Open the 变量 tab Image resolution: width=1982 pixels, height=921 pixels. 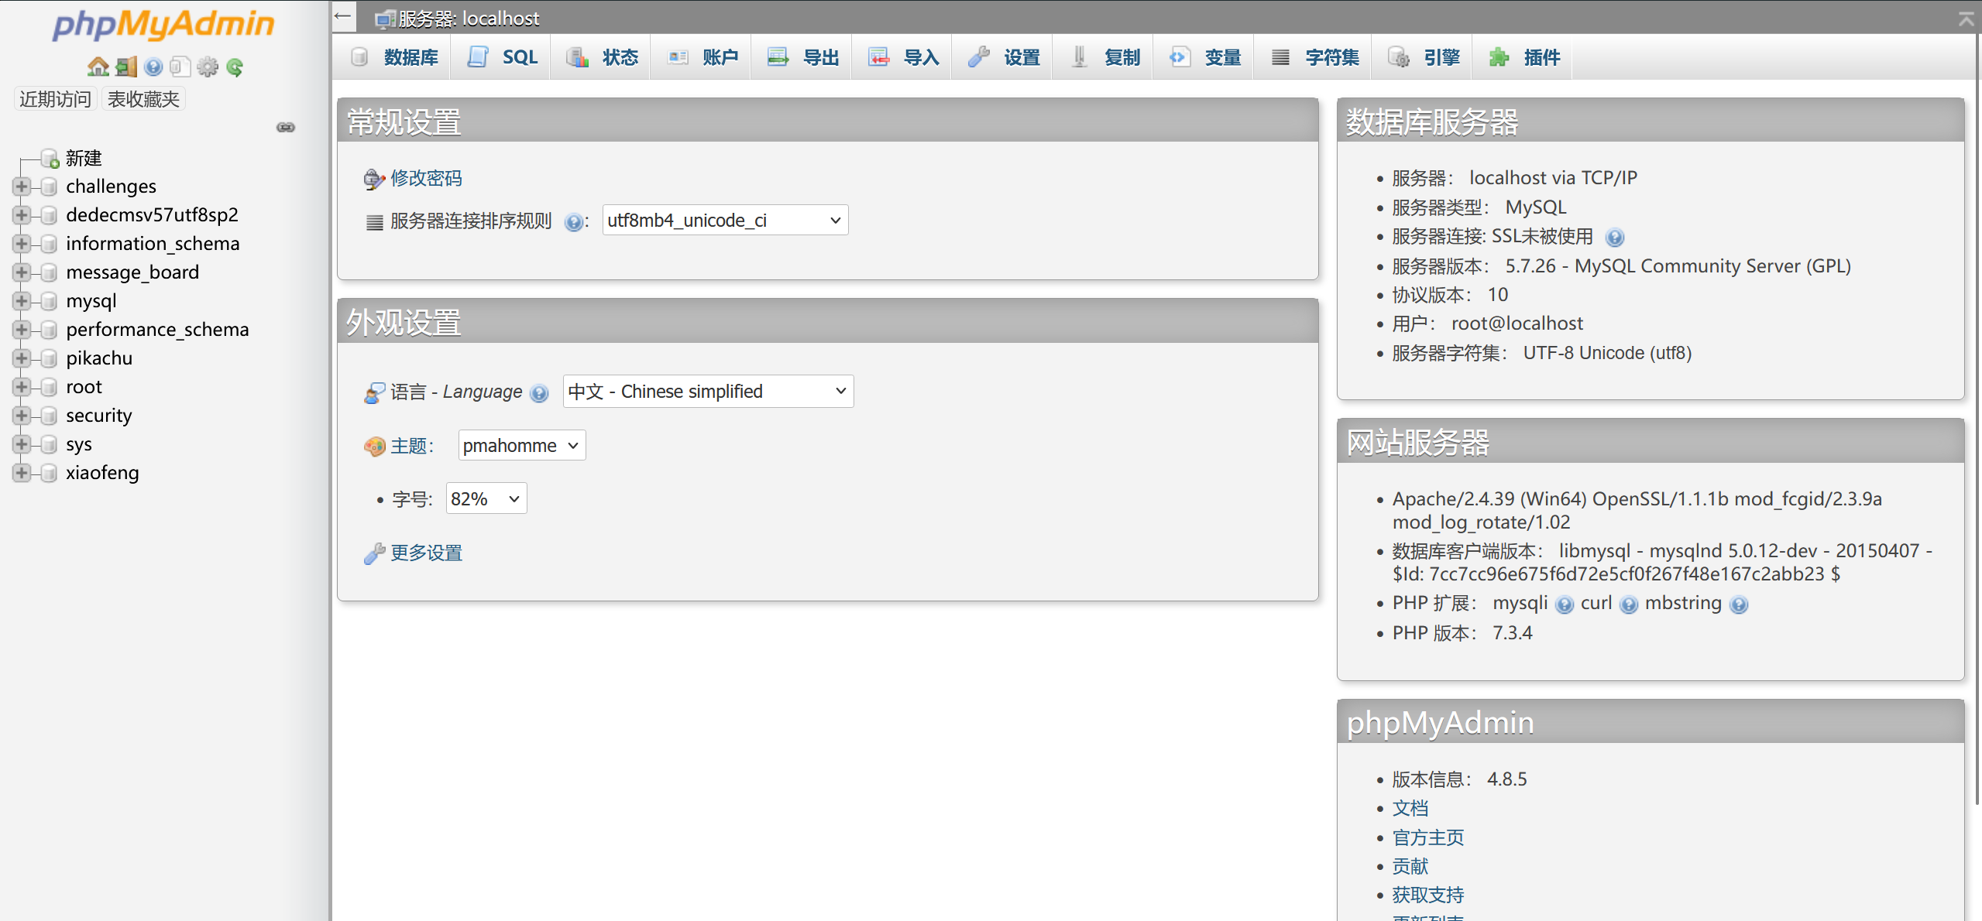coord(1205,57)
